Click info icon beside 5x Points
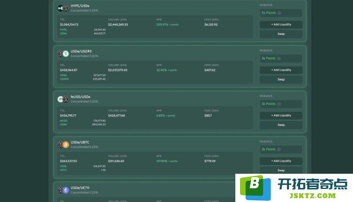This screenshot has width=353, height=202. point(279,13)
